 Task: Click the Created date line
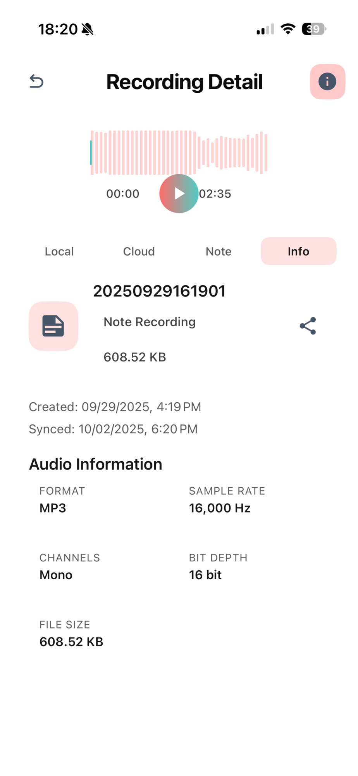coord(115,407)
